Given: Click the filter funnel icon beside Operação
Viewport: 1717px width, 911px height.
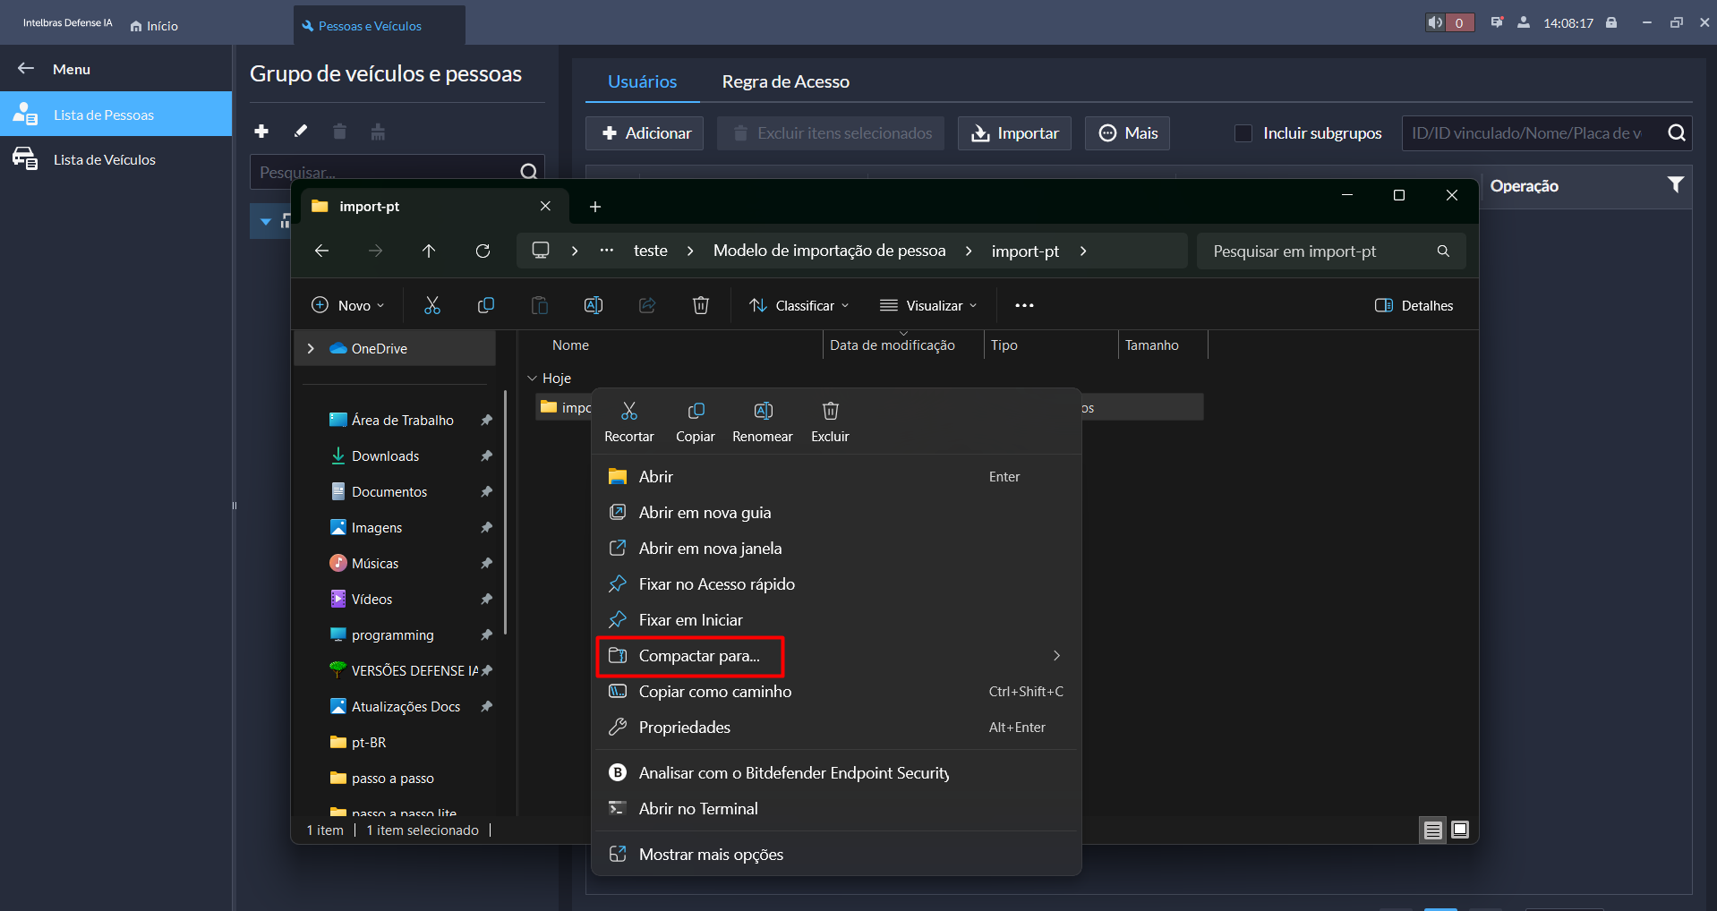Looking at the screenshot, I should tap(1675, 185).
